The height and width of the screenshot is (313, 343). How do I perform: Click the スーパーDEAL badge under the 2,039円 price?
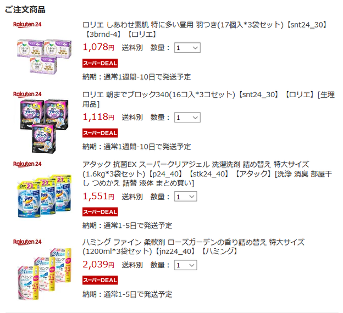[x=100, y=280]
